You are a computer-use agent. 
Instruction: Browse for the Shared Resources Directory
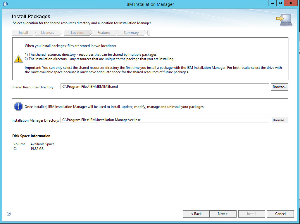280,87
